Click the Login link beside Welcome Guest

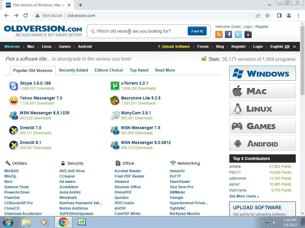click(x=248, y=26)
